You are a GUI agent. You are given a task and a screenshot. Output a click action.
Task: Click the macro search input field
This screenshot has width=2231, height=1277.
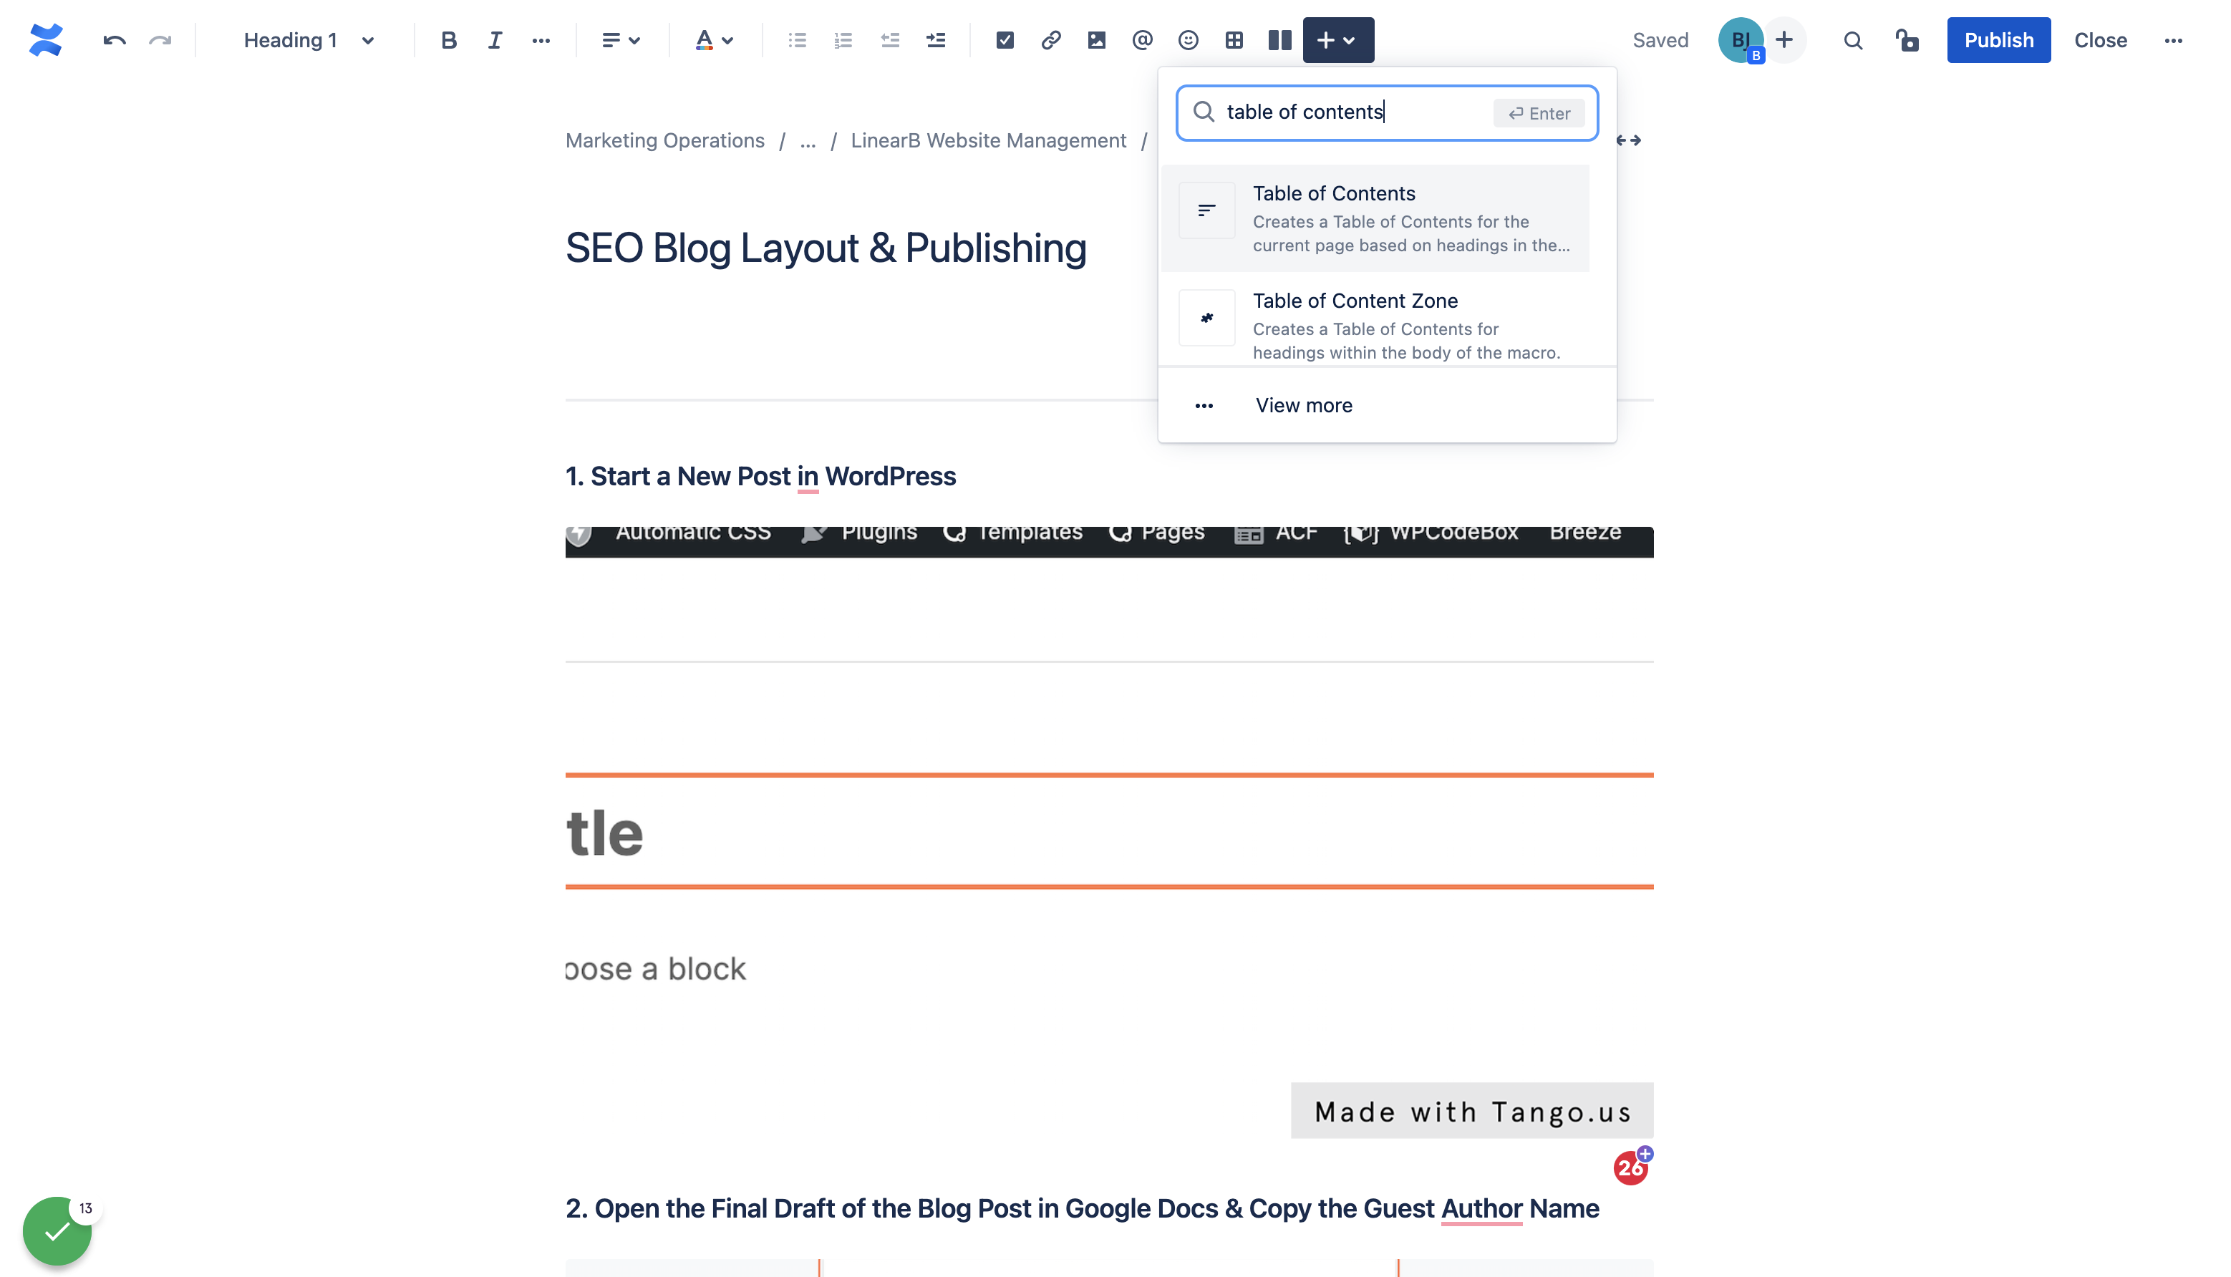coord(1386,112)
